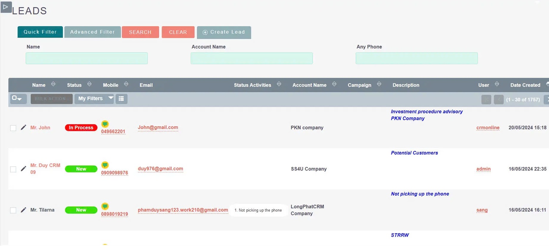
Task: Click the pencil edit icon for Mr. John
Action: [x=23, y=128]
